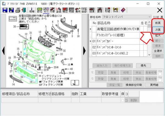Viewport: 165px width, 116px height.
Task: Click the blue floppy disk save icon
Action: click(x=5, y=10)
